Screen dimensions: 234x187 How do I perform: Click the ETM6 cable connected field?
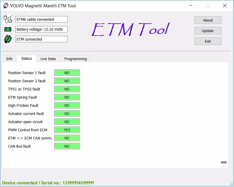click(41, 19)
